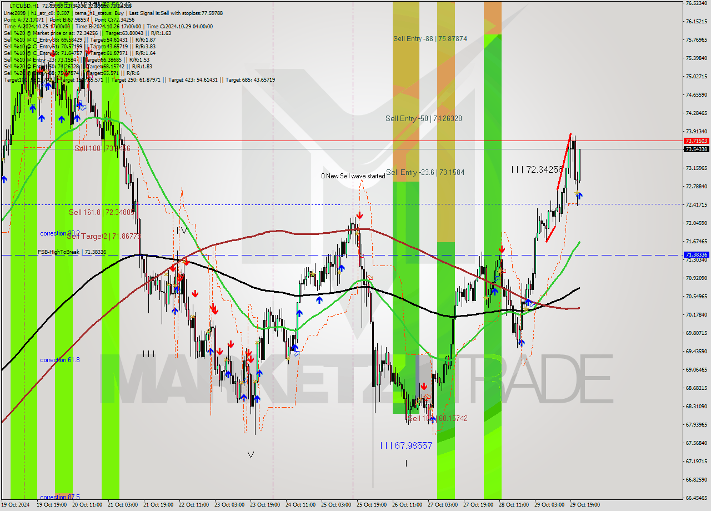
Task: Click the 'correction 87.5' Fibonacci label
Action: click(x=60, y=497)
